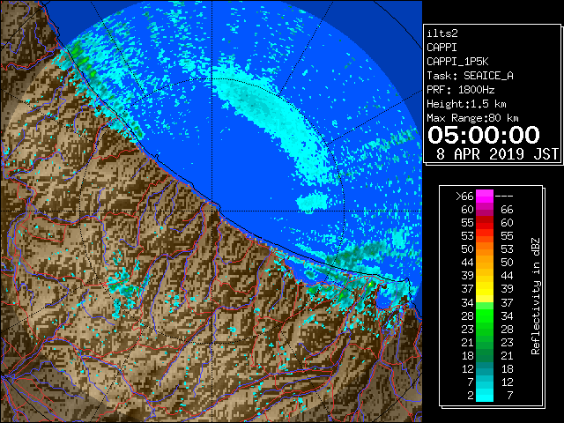This screenshot has height=423, width=564.
Task: Click the '8 APR 2019 JST' date
Action: click(497, 154)
